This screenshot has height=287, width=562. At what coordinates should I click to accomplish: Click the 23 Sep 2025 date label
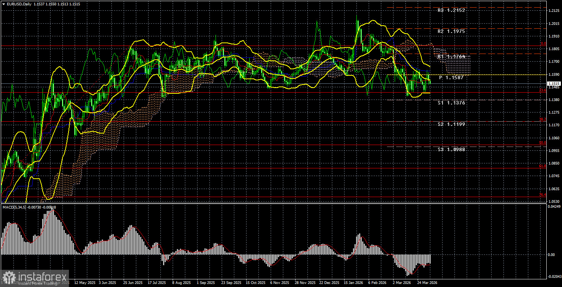pos(230,283)
